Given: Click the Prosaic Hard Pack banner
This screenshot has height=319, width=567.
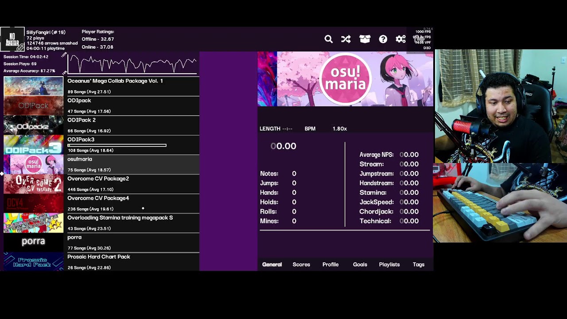Looking at the screenshot, I should pyautogui.click(x=34, y=261).
